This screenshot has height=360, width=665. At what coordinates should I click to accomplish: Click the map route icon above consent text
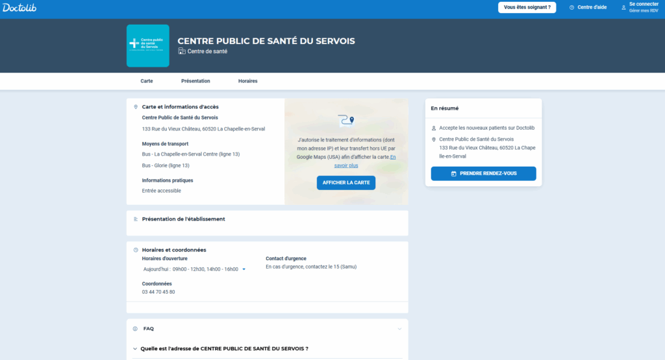tap(346, 120)
